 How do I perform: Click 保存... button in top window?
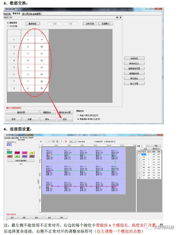click(x=48, y=119)
